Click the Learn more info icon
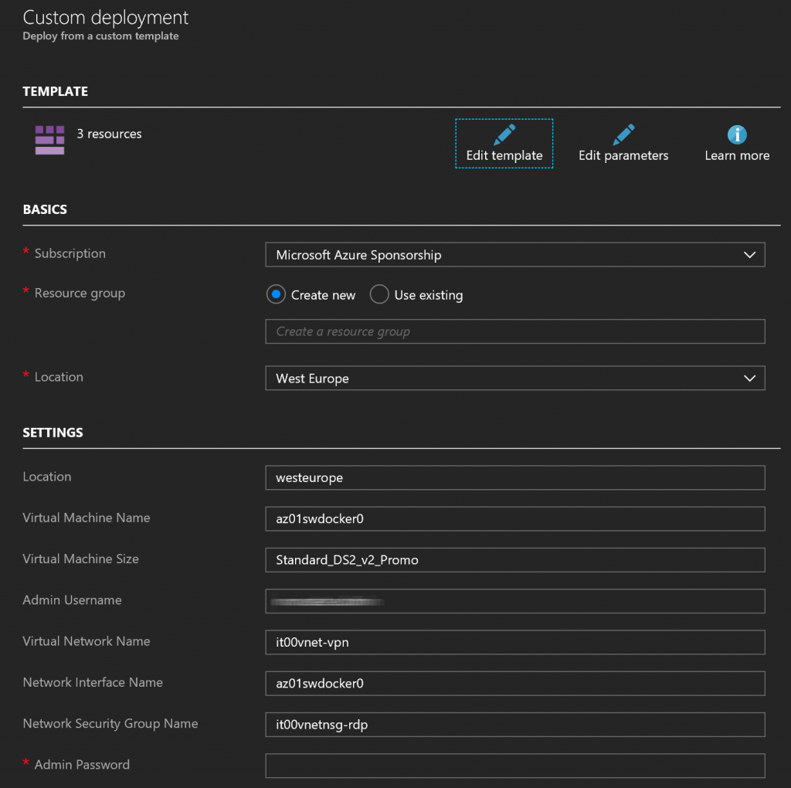 [x=737, y=134]
